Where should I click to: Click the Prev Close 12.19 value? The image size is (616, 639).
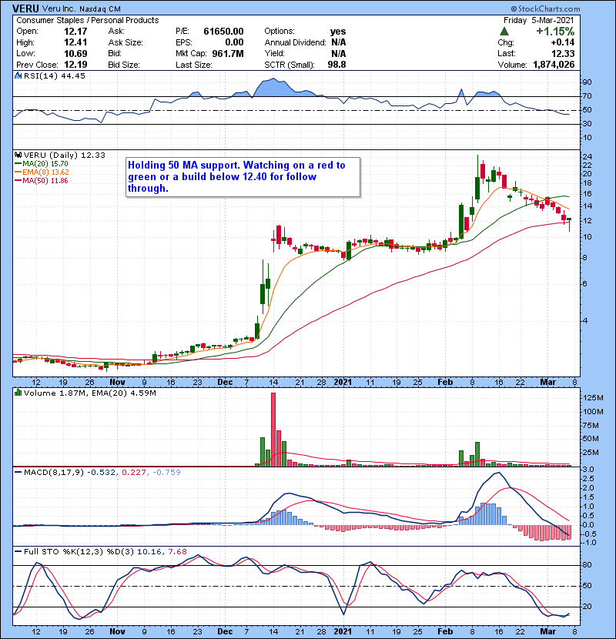pos(75,65)
